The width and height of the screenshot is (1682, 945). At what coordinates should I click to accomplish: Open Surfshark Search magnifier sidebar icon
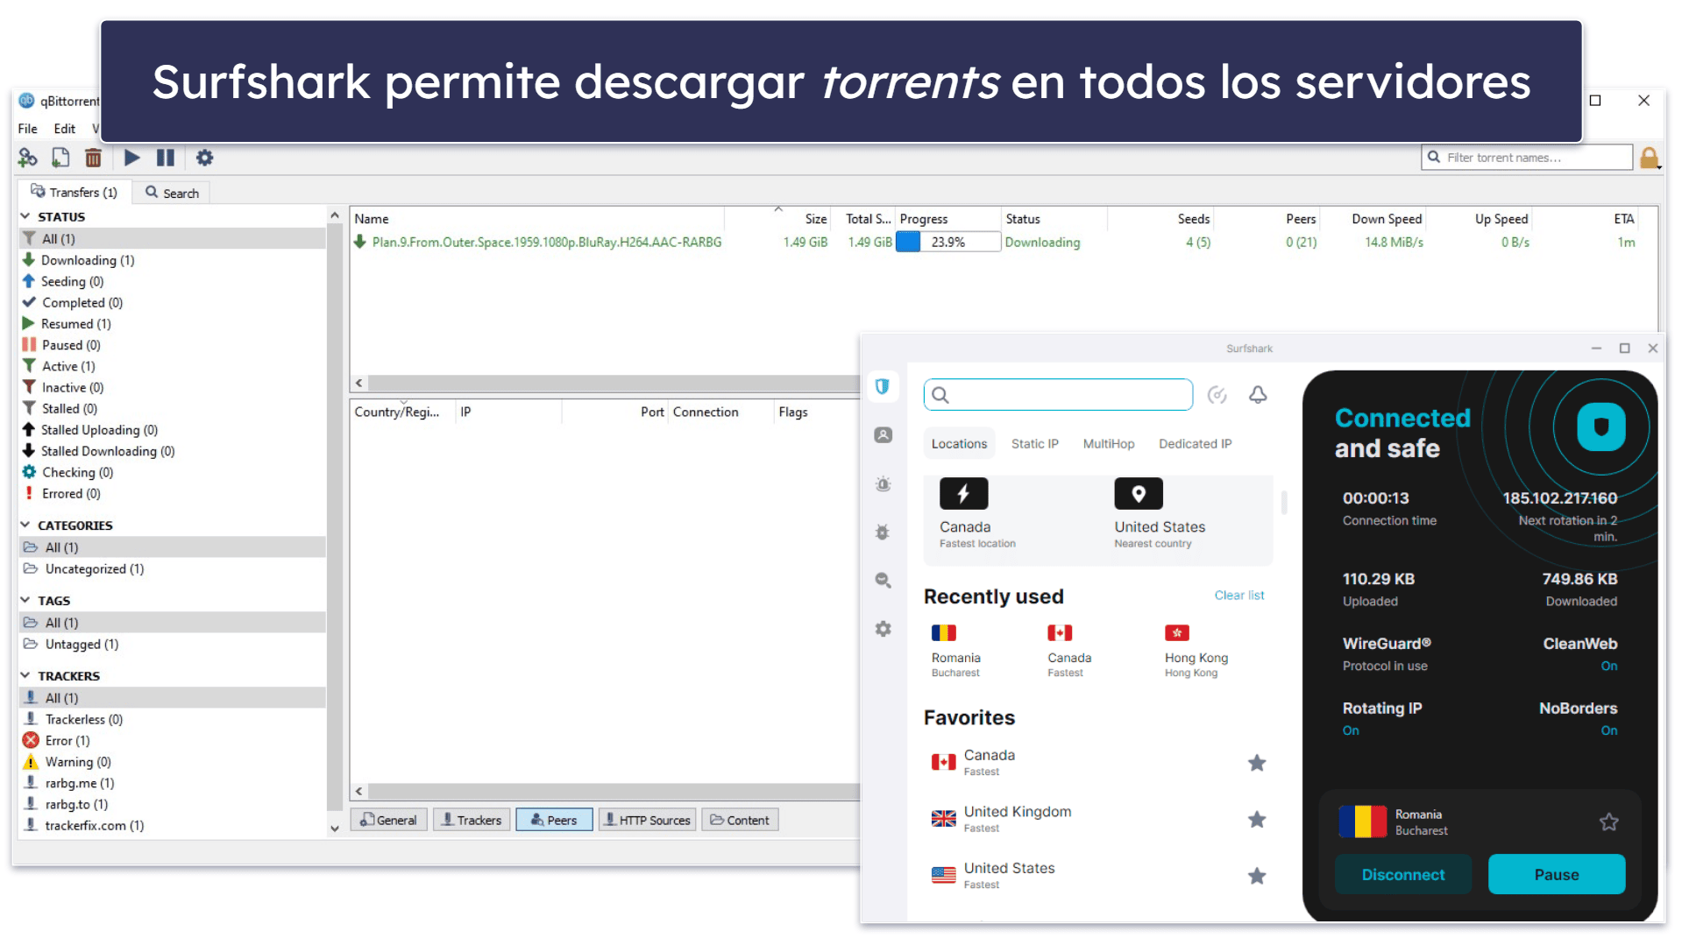pyautogui.click(x=883, y=580)
